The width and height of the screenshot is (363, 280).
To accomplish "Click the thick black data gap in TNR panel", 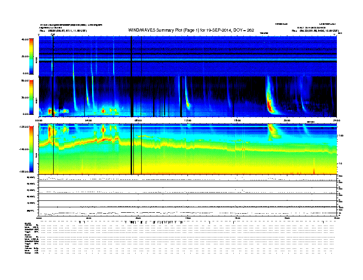I will click(x=132, y=149).
